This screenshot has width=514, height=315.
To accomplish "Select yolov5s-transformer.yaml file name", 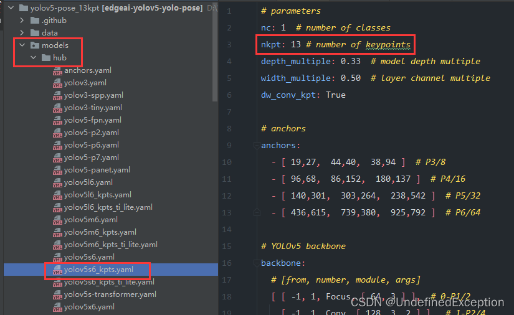I will coord(110,294).
